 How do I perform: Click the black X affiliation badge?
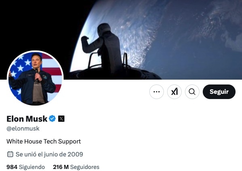[x=61, y=118]
